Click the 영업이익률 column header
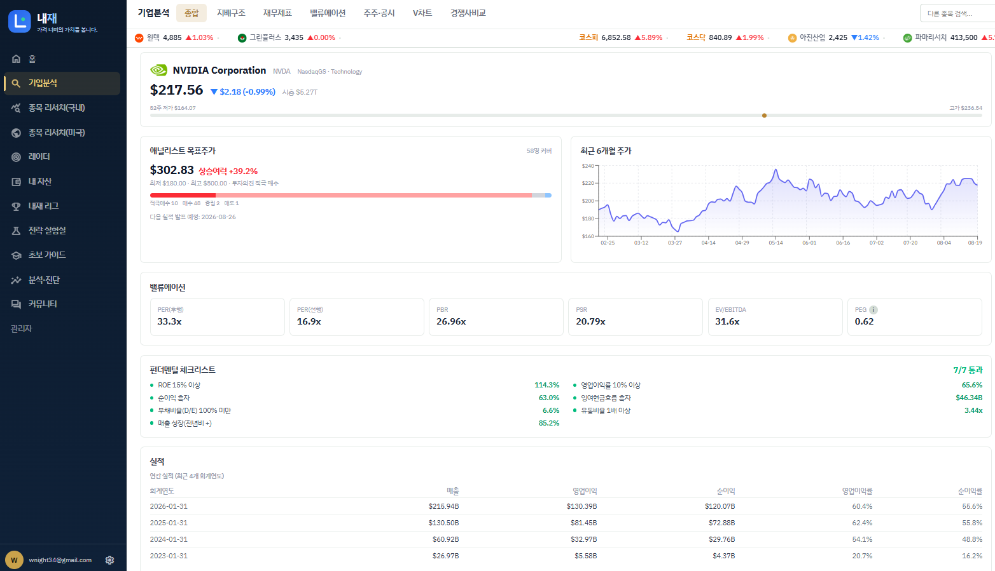Screen dimensions: 995x571 [x=858, y=492]
